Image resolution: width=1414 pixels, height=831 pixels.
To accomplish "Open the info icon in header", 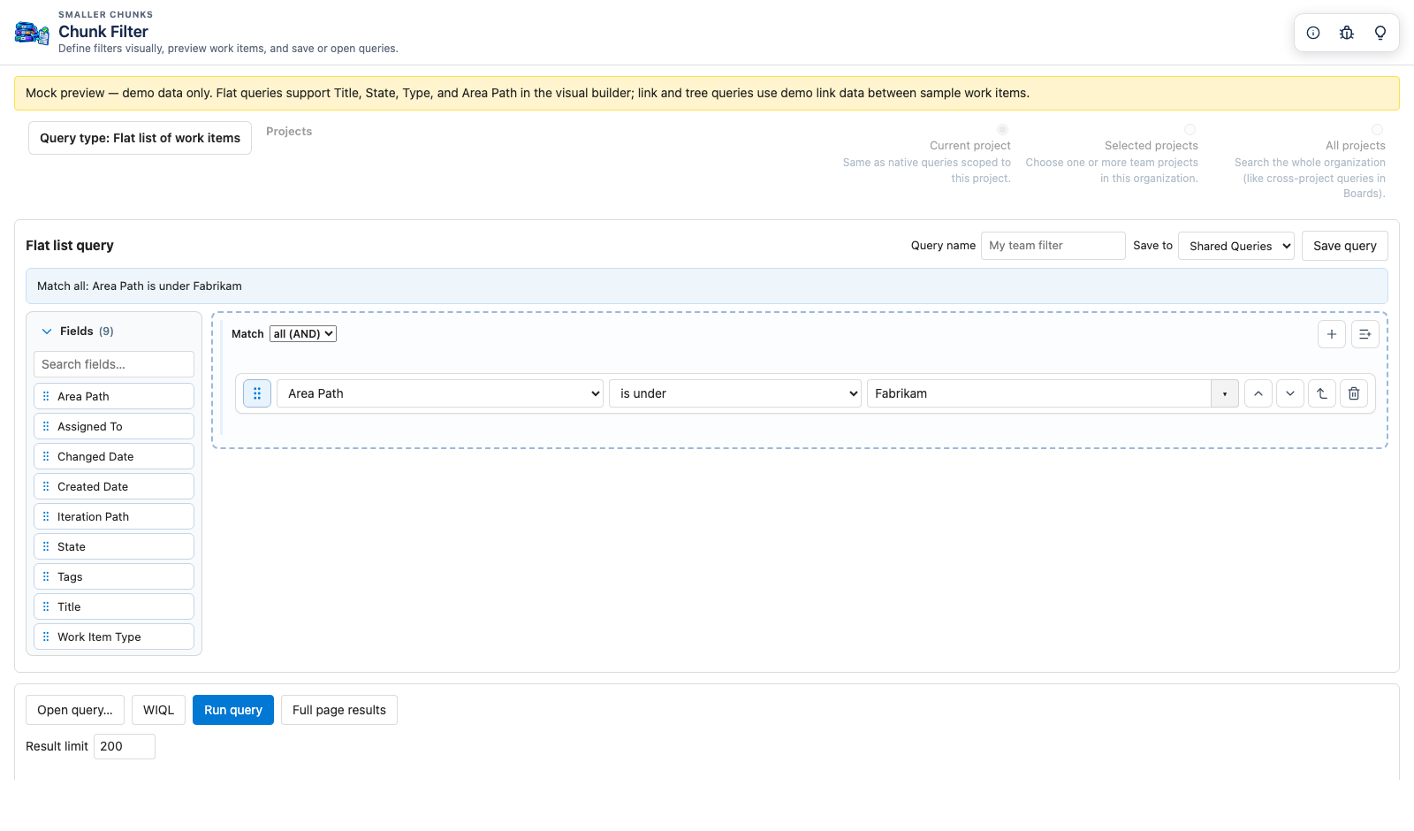I will coord(1313,33).
